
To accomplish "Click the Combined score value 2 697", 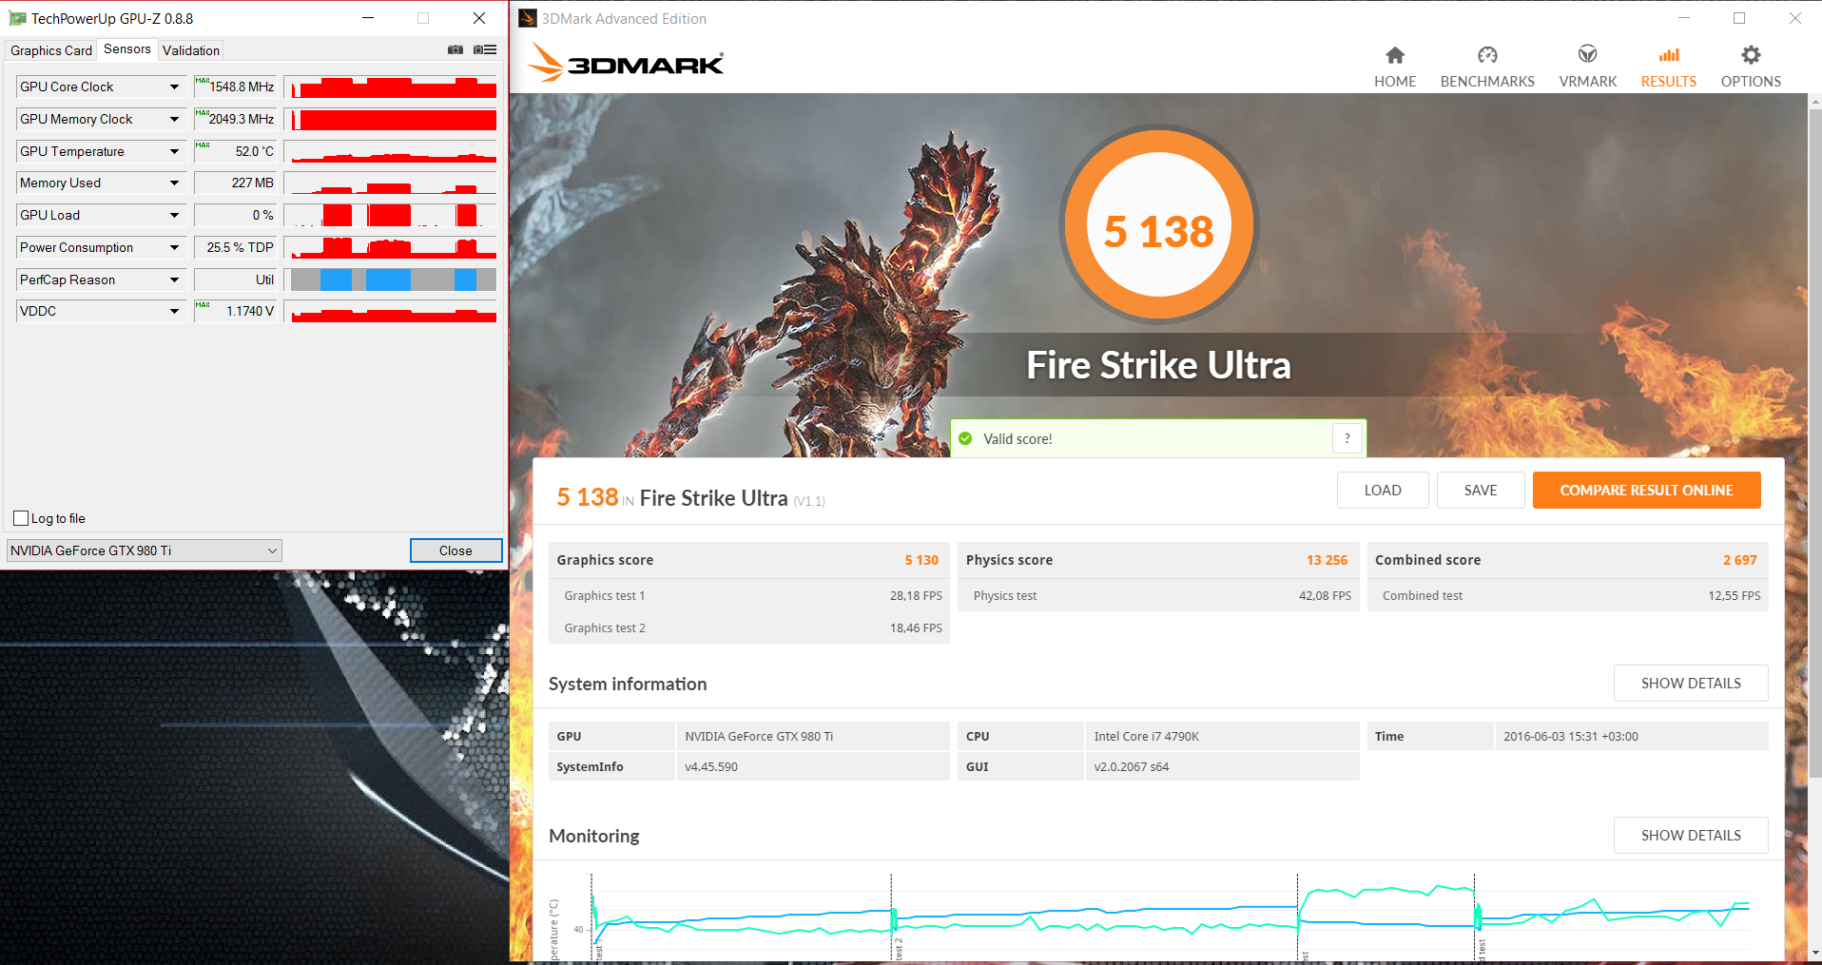I will pyautogui.click(x=1740, y=560).
